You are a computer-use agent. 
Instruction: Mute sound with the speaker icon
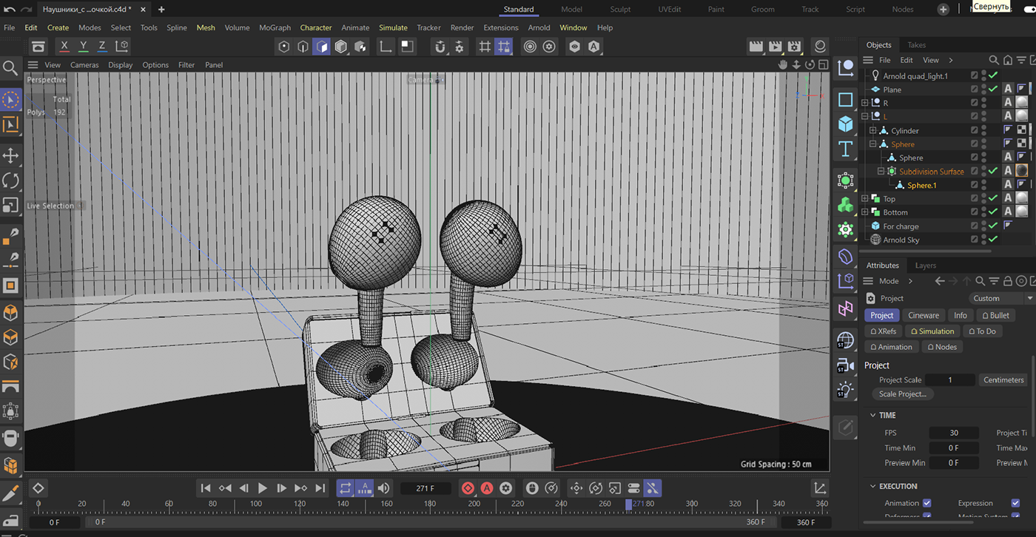click(x=383, y=488)
